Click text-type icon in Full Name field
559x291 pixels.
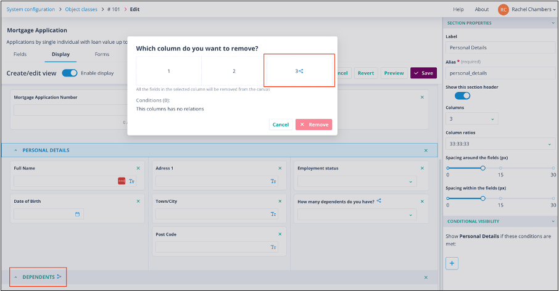(131, 181)
